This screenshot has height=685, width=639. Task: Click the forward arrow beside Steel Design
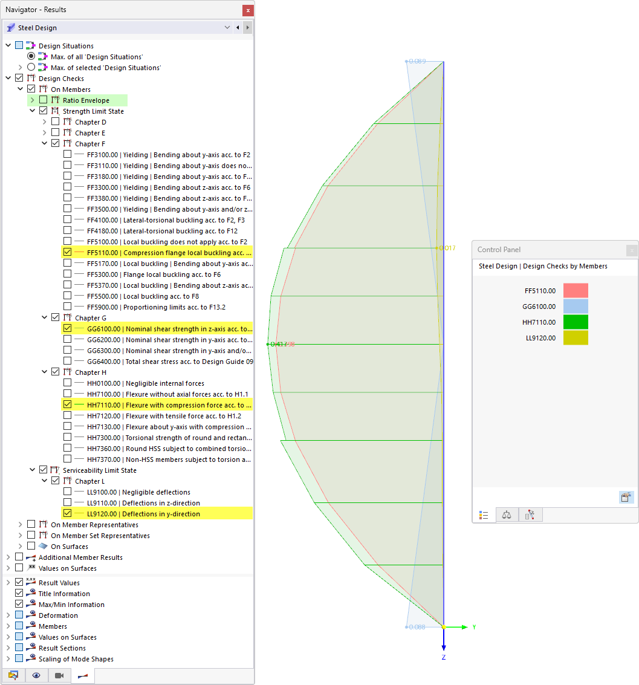click(x=248, y=27)
